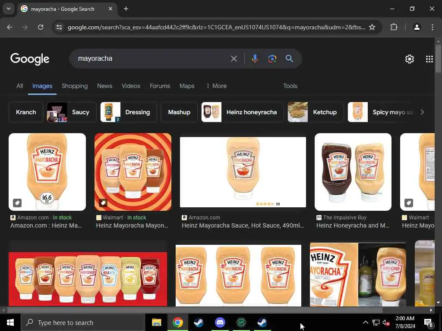Expand the More search options menu
Viewport: 442px width, 331px height.
click(x=216, y=86)
